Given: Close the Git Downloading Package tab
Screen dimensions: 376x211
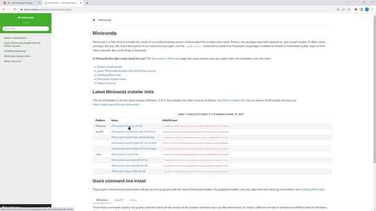Looking at the screenshot, I should tap(40, 3).
